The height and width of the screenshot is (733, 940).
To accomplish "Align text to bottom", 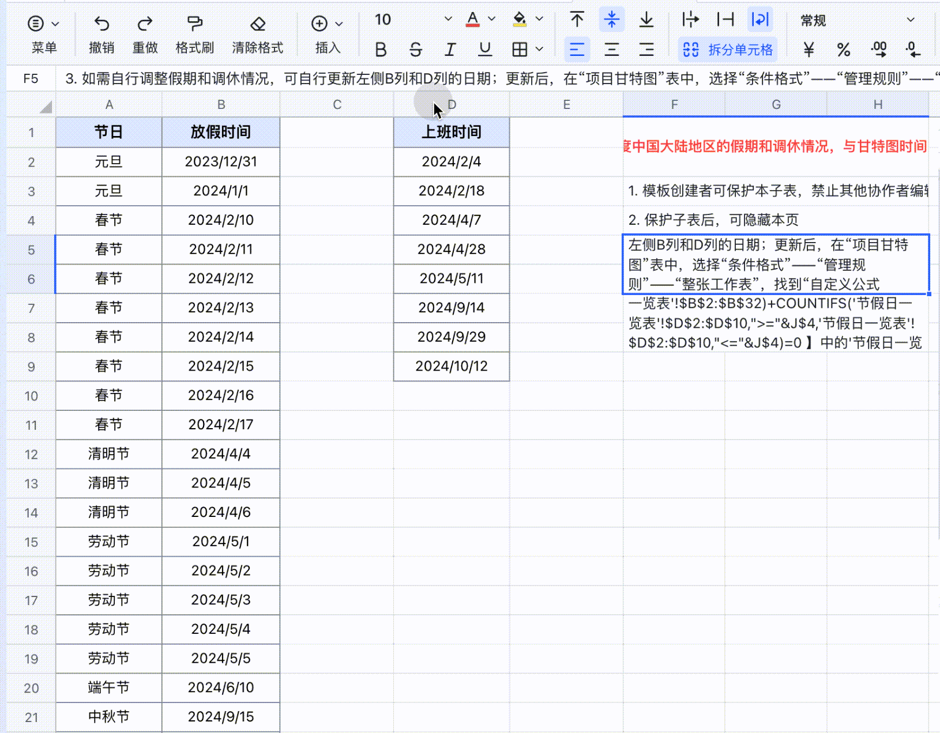I will coord(646,20).
